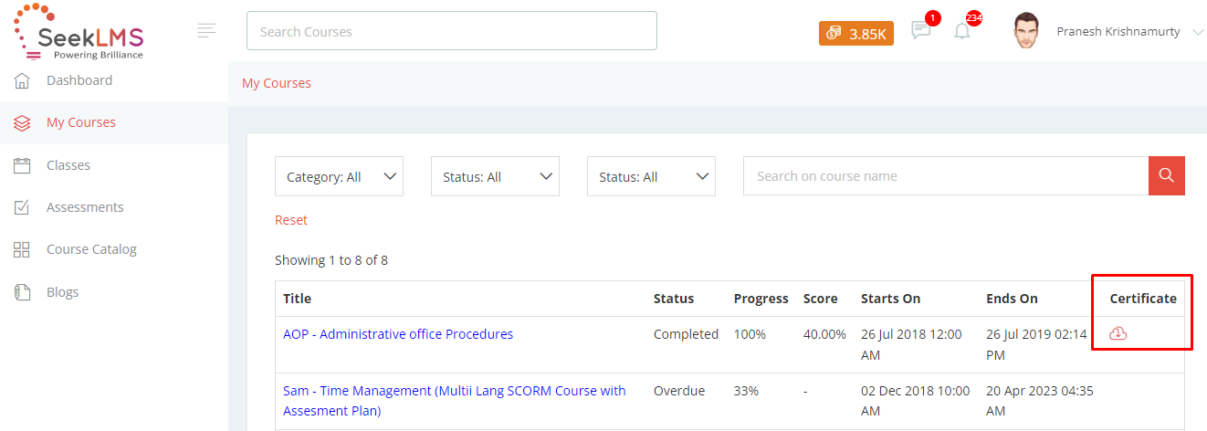
Task: Open the first Status: All dropdown
Action: point(495,176)
